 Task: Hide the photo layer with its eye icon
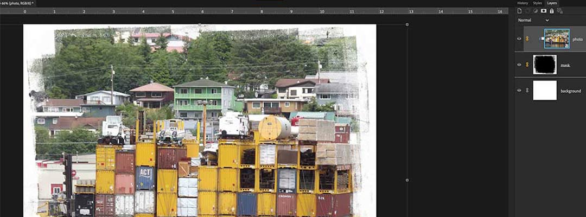[x=519, y=39]
